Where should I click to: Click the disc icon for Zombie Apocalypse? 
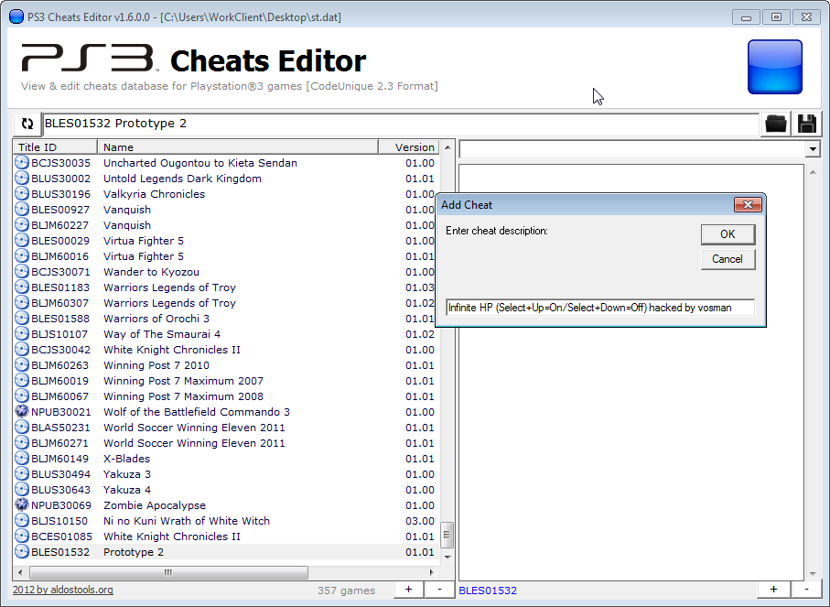coord(22,505)
